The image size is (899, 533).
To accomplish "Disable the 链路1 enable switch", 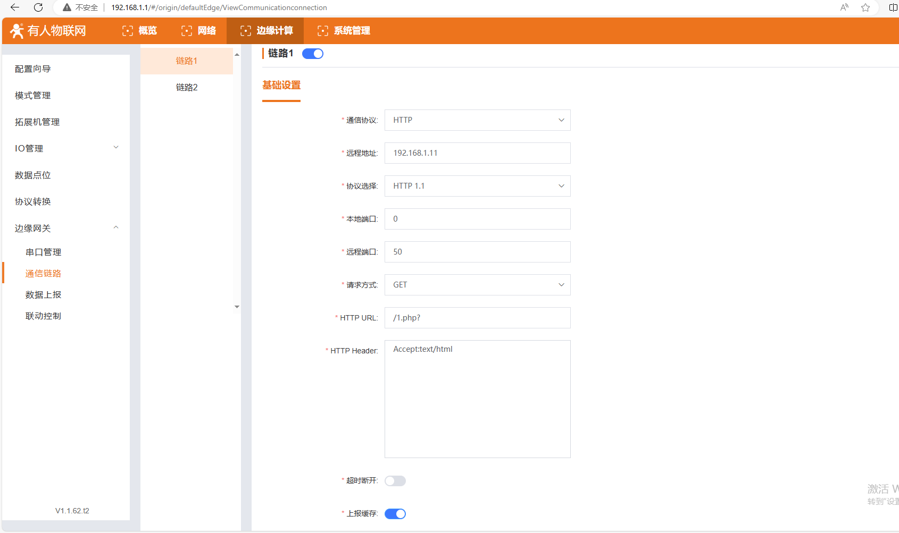I will [313, 54].
